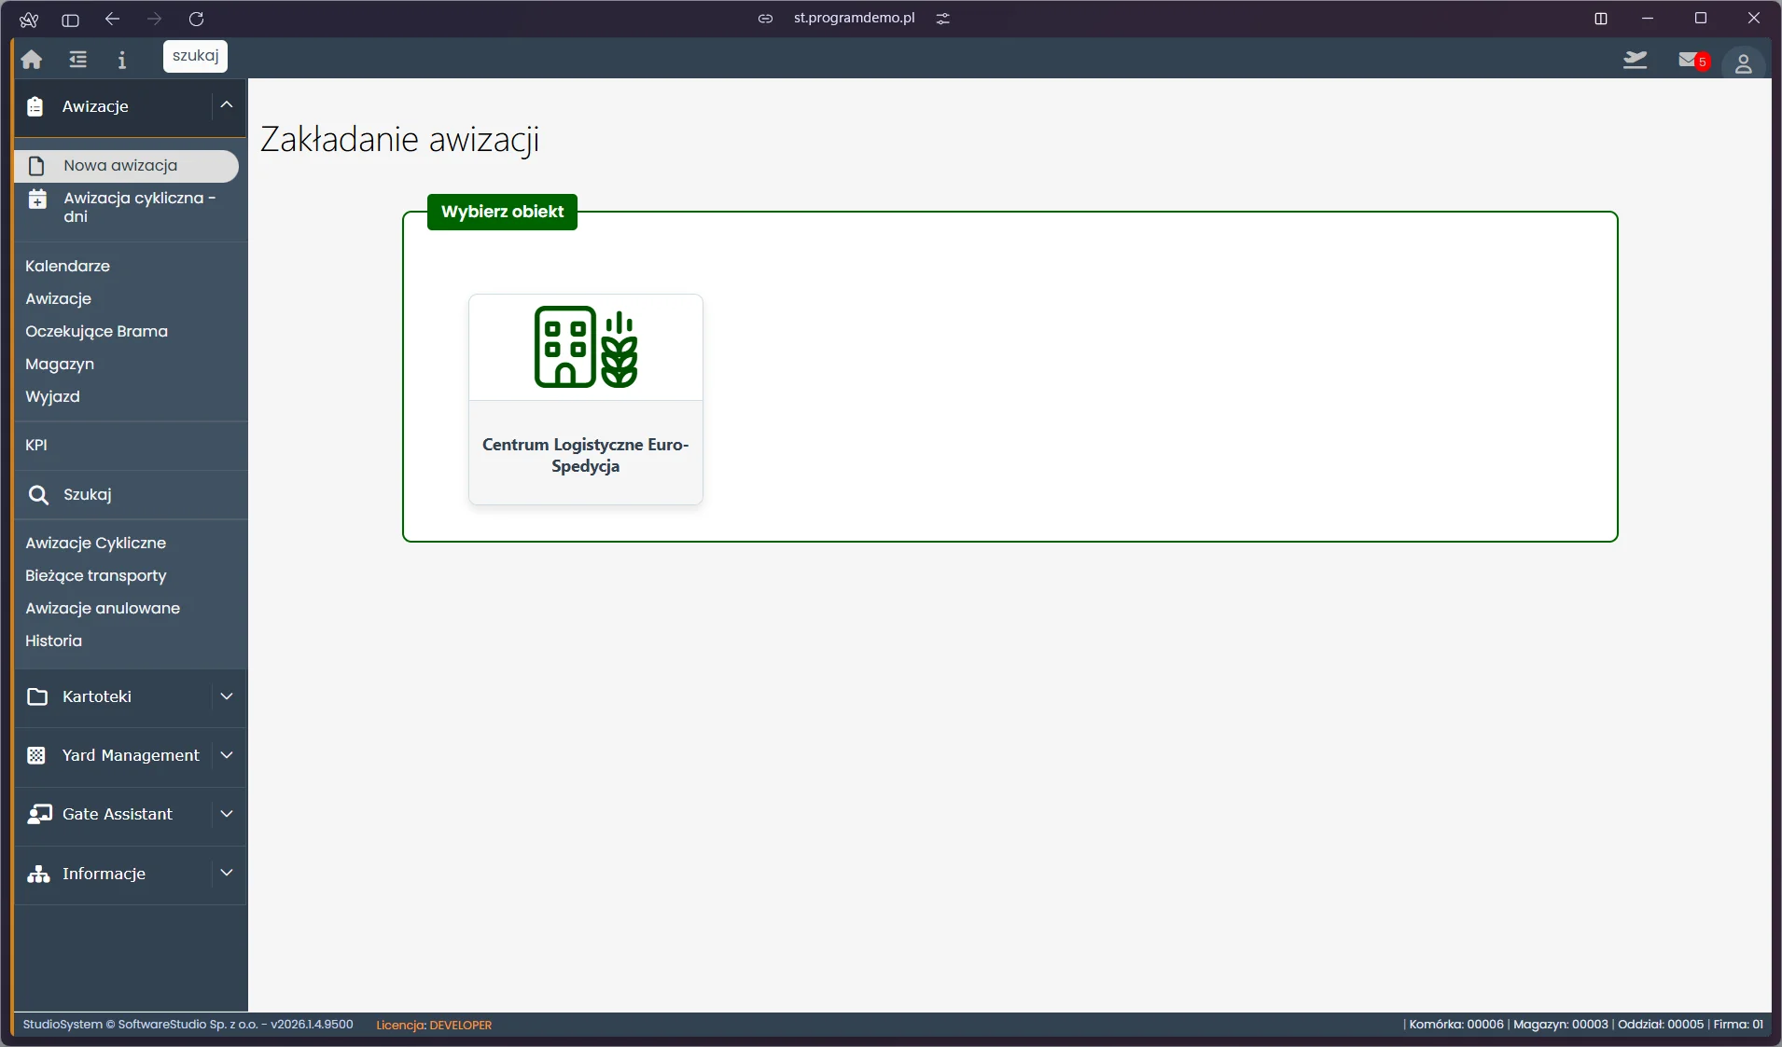Click the StudioSystem version text in footer
Screen dimensions: 1782x1047
click(188, 1024)
